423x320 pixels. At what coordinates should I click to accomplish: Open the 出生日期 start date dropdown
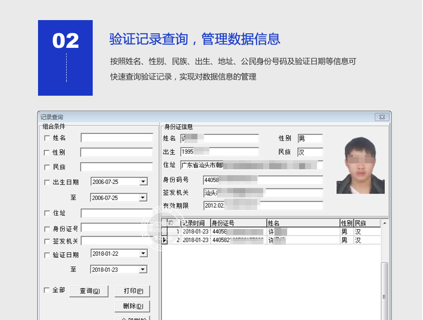coord(143,182)
